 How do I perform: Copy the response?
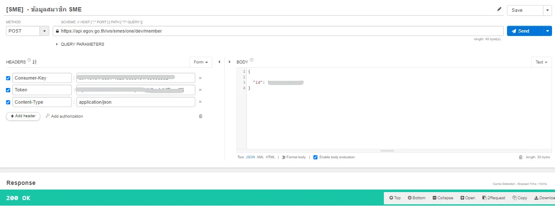tap(520, 198)
